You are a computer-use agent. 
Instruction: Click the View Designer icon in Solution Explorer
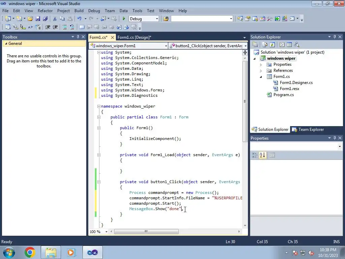coord(289,45)
